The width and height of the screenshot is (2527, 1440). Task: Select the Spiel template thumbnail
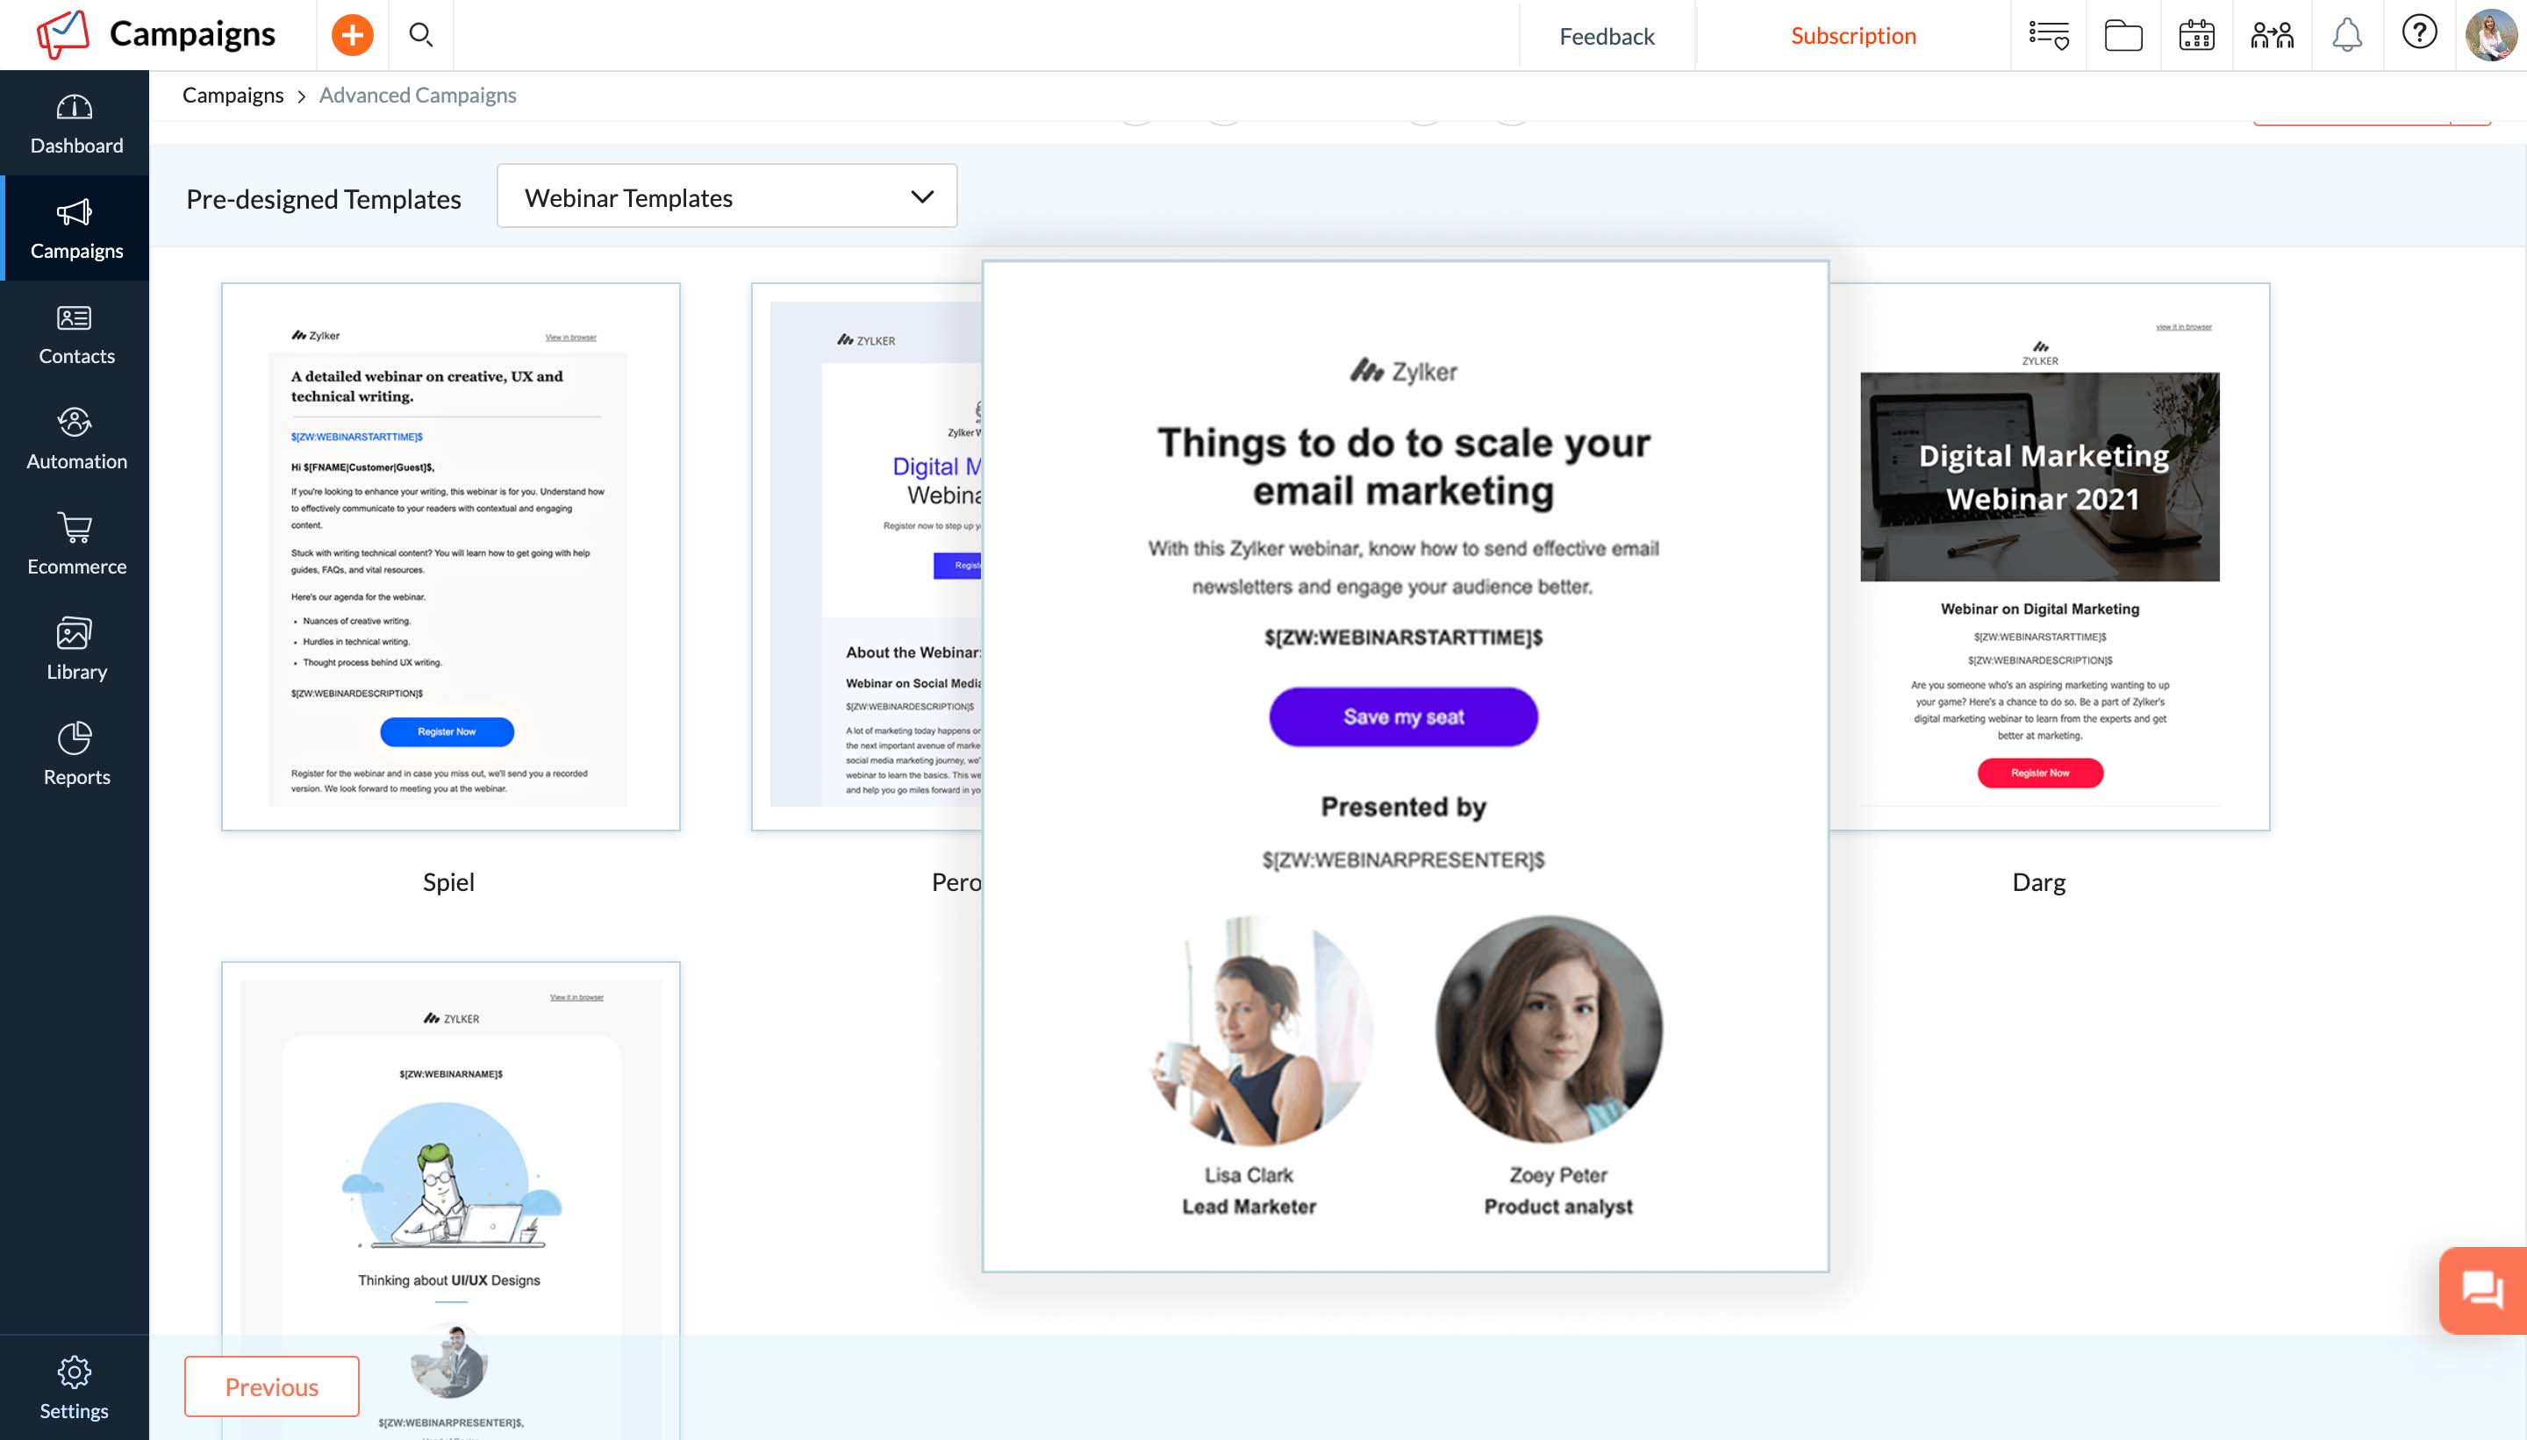(450, 556)
